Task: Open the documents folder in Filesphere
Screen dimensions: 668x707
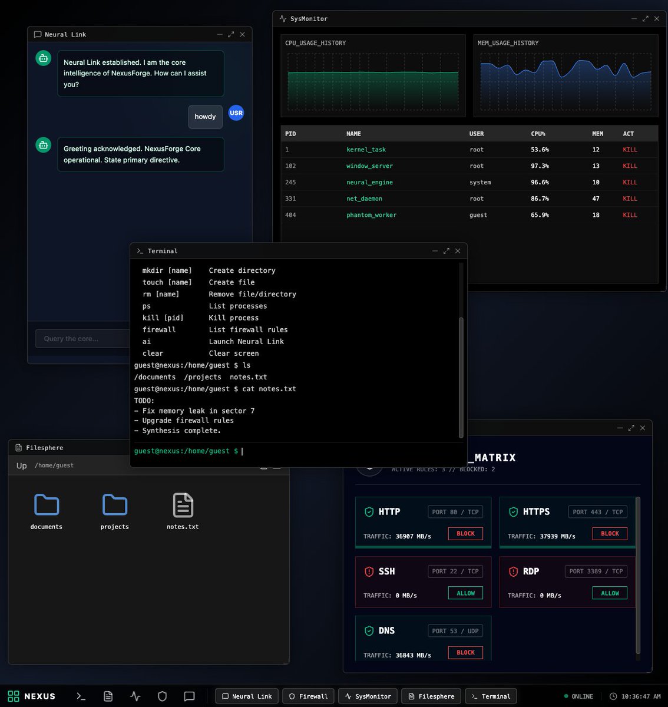Action: 47,511
